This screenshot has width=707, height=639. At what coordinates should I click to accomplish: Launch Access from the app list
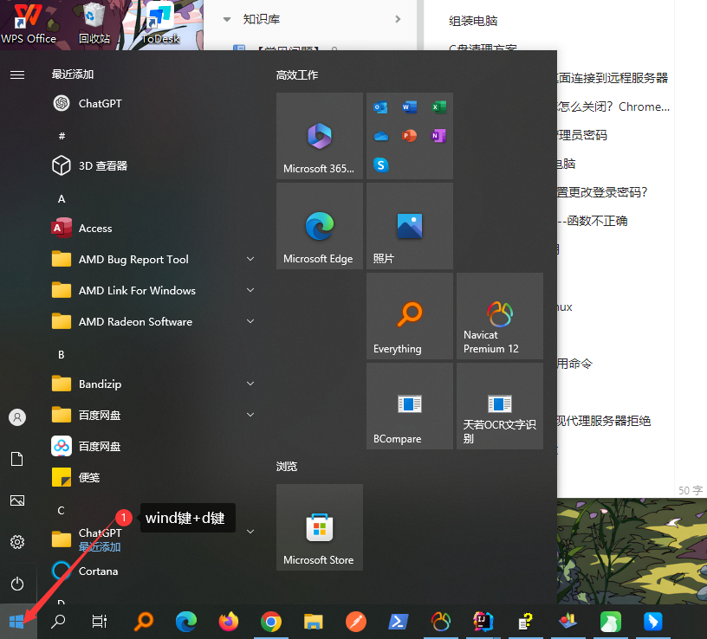pyautogui.click(x=153, y=228)
